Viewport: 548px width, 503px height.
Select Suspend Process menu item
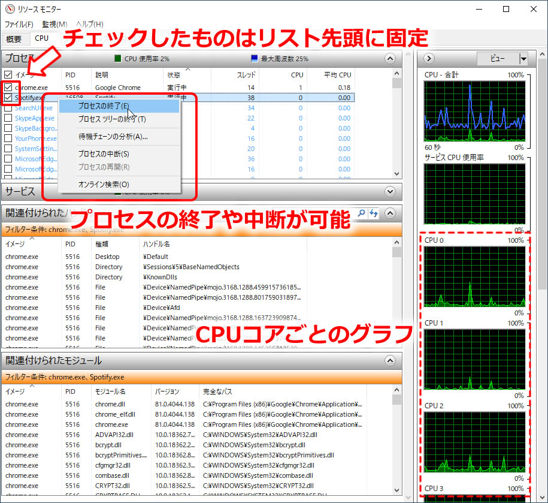[x=119, y=153]
